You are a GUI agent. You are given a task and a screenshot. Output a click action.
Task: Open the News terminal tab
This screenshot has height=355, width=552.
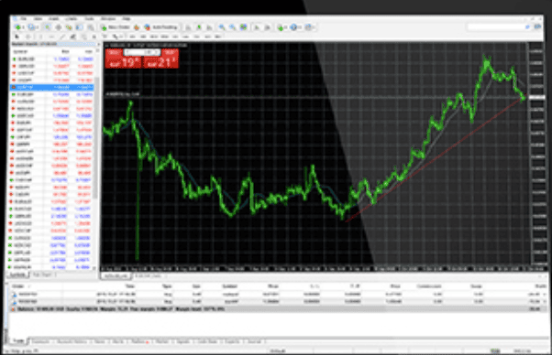tap(100, 341)
